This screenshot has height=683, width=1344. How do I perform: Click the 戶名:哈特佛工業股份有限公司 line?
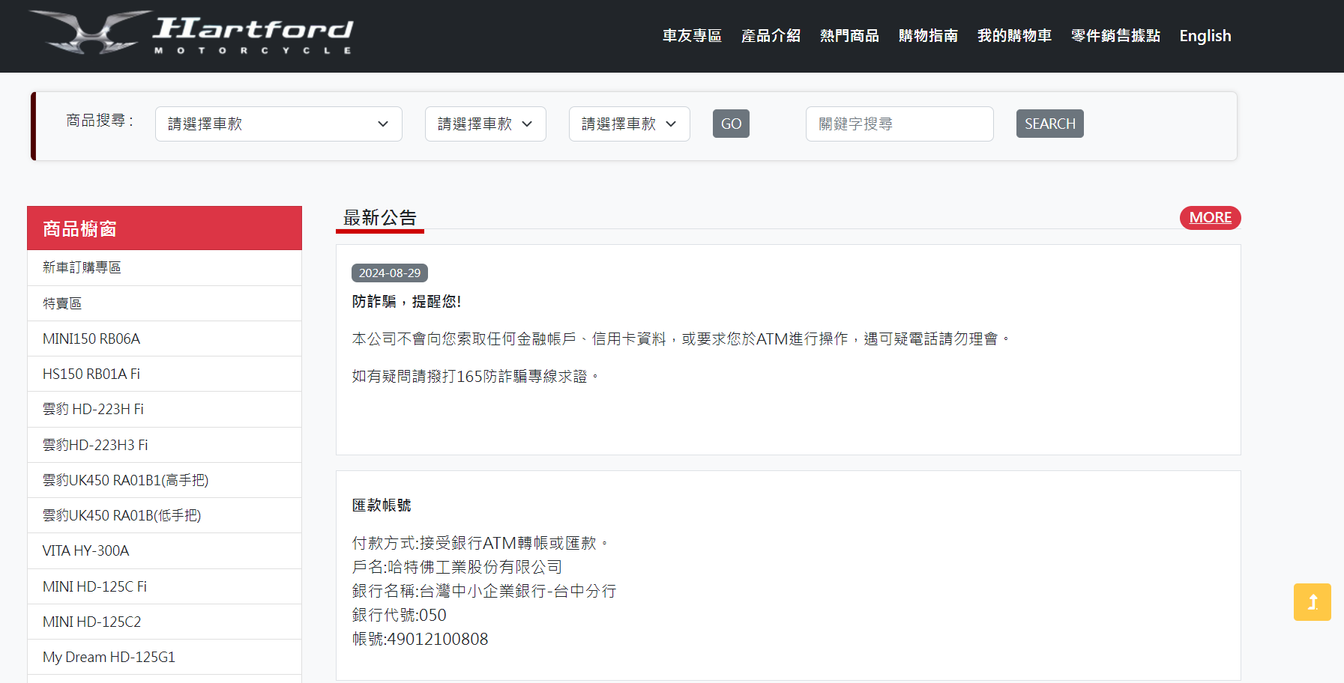pos(457,567)
